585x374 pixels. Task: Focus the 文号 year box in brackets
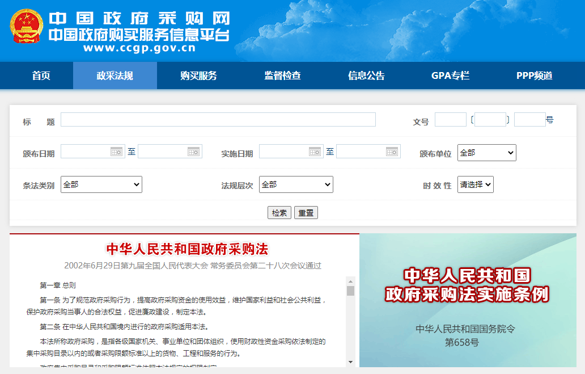click(x=490, y=120)
